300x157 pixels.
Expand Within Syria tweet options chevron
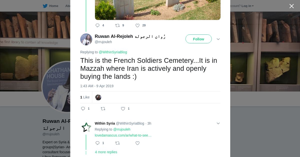pos(218,123)
